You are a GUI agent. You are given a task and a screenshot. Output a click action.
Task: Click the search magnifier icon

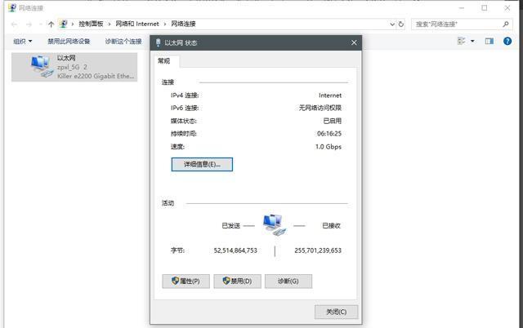pyautogui.click(x=506, y=24)
